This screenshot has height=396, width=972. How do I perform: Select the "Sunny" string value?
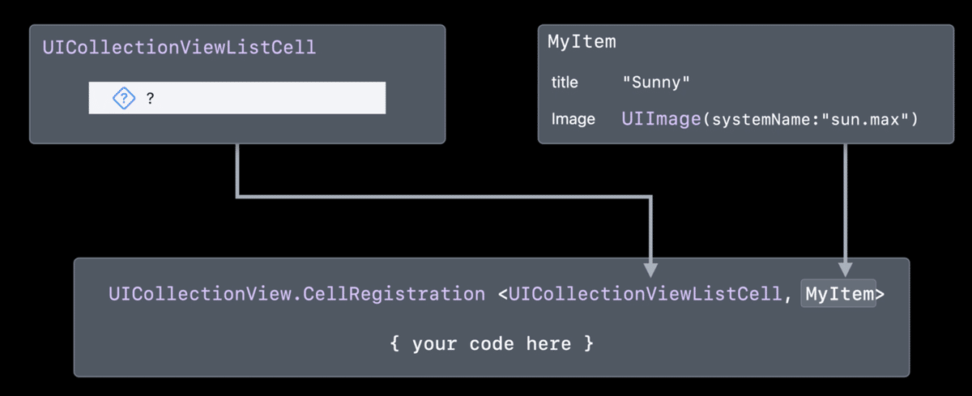[655, 82]
